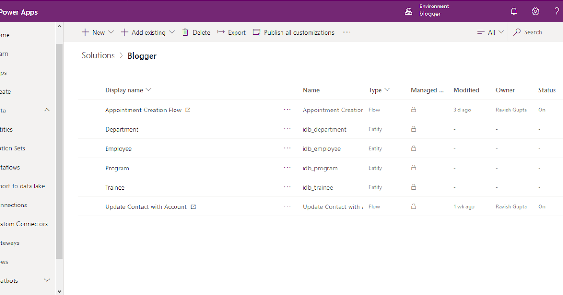
Task: Select Custom Connectors in the sidebar
Action: click(x=24, y=224)
